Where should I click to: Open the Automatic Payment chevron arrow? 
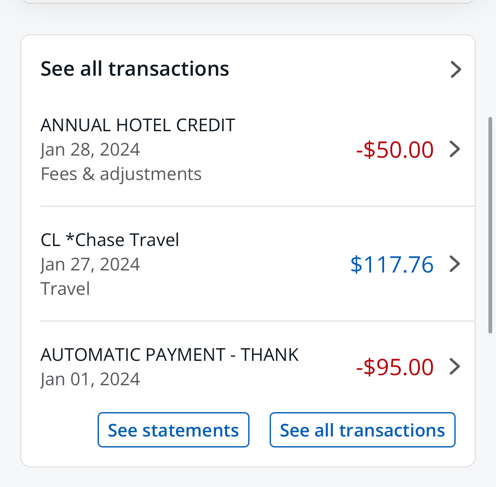[455, 367]
